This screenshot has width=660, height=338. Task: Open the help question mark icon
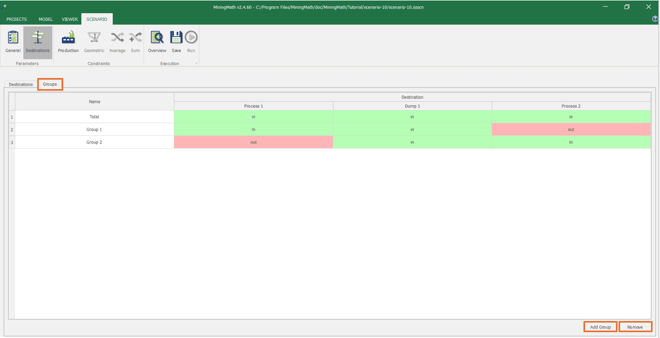[655, 19]
